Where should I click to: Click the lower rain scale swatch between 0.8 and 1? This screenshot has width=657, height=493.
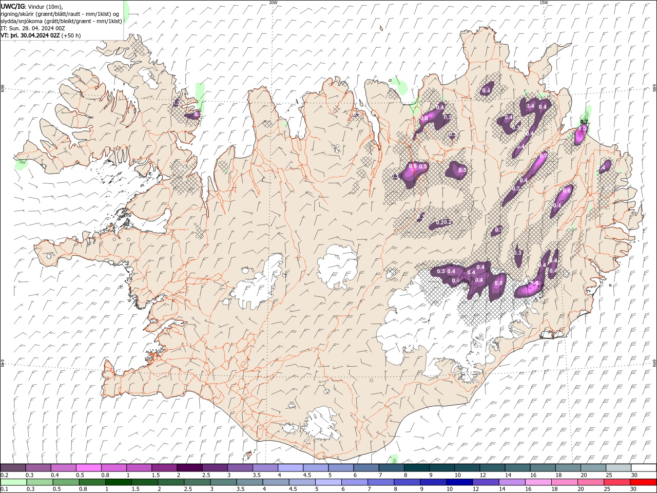click(x=92, y=482)
